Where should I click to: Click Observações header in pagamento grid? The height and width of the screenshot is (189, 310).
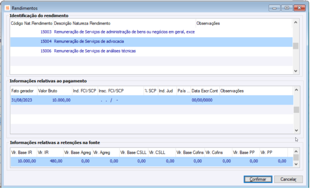[x=256, y=91]
